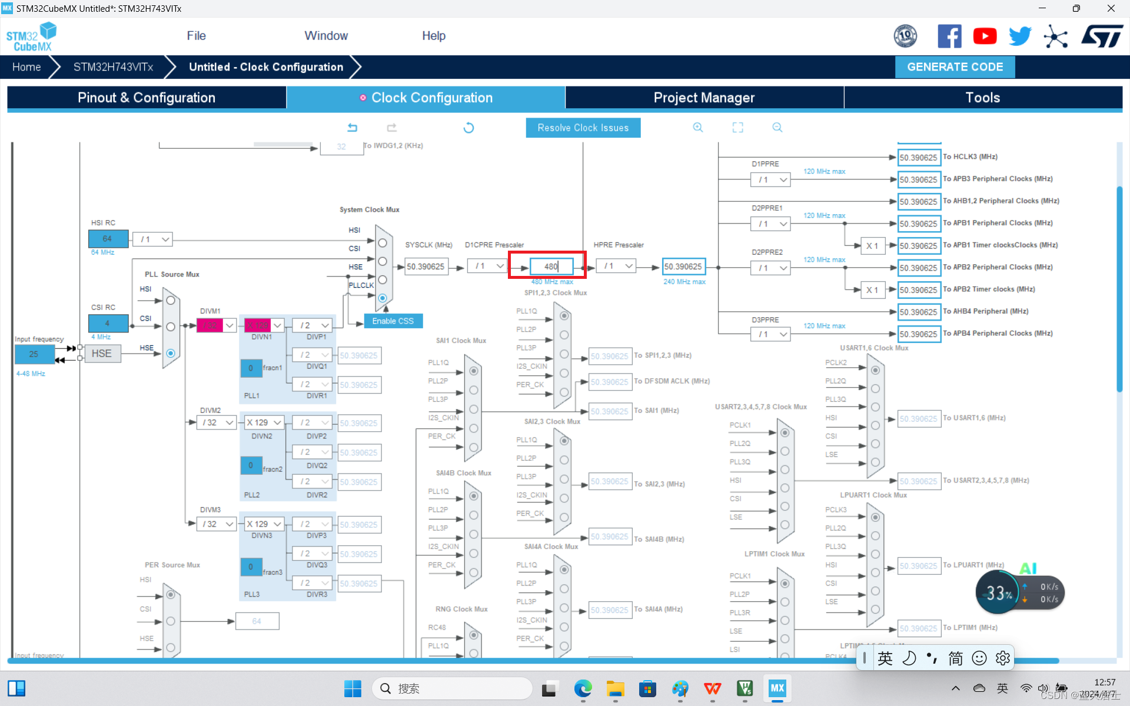Click the zoom out magnifier icon

(777, 128)
